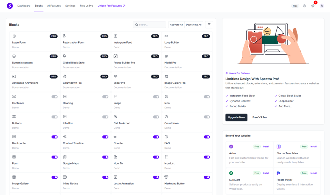Viewport: 330px width, 195px height.
Task: Switch to the AI Features tab
Action: click(54, 6)
